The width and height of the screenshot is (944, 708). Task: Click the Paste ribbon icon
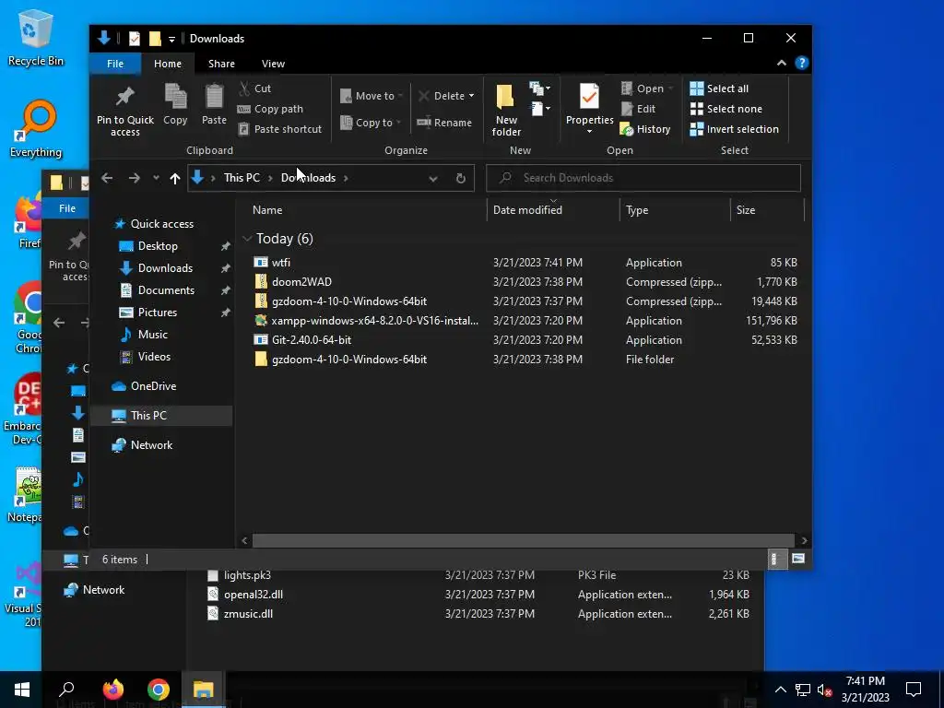(x=214, y=105)
